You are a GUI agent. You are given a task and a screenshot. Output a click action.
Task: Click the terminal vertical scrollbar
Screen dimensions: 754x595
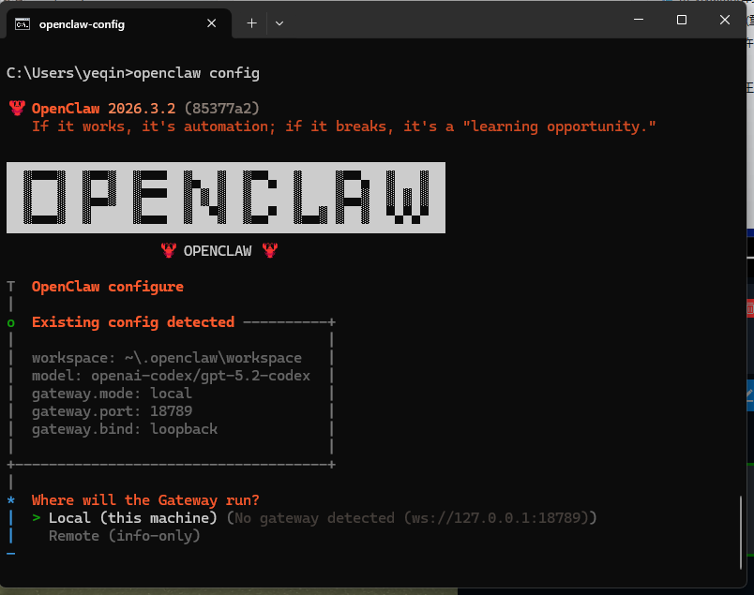(x=741, y=532)
